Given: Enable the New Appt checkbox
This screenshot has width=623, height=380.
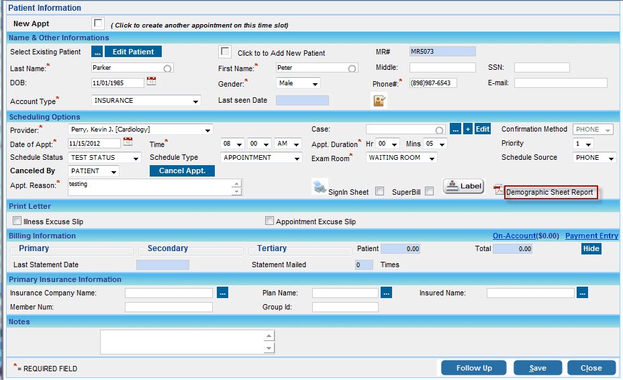Looking at the screenshot, I should pyautogui.click(x=98, y=23).
